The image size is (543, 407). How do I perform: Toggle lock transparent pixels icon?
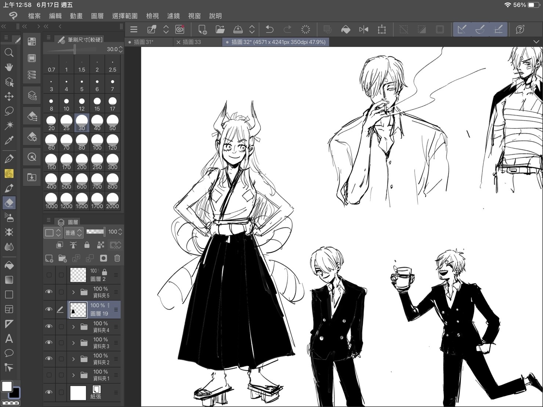(101, 245)
